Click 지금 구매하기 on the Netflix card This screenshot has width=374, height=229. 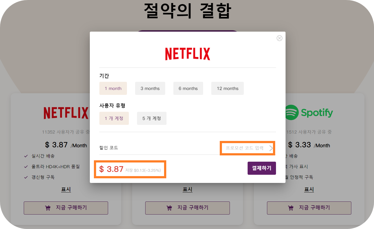point(66,208)
